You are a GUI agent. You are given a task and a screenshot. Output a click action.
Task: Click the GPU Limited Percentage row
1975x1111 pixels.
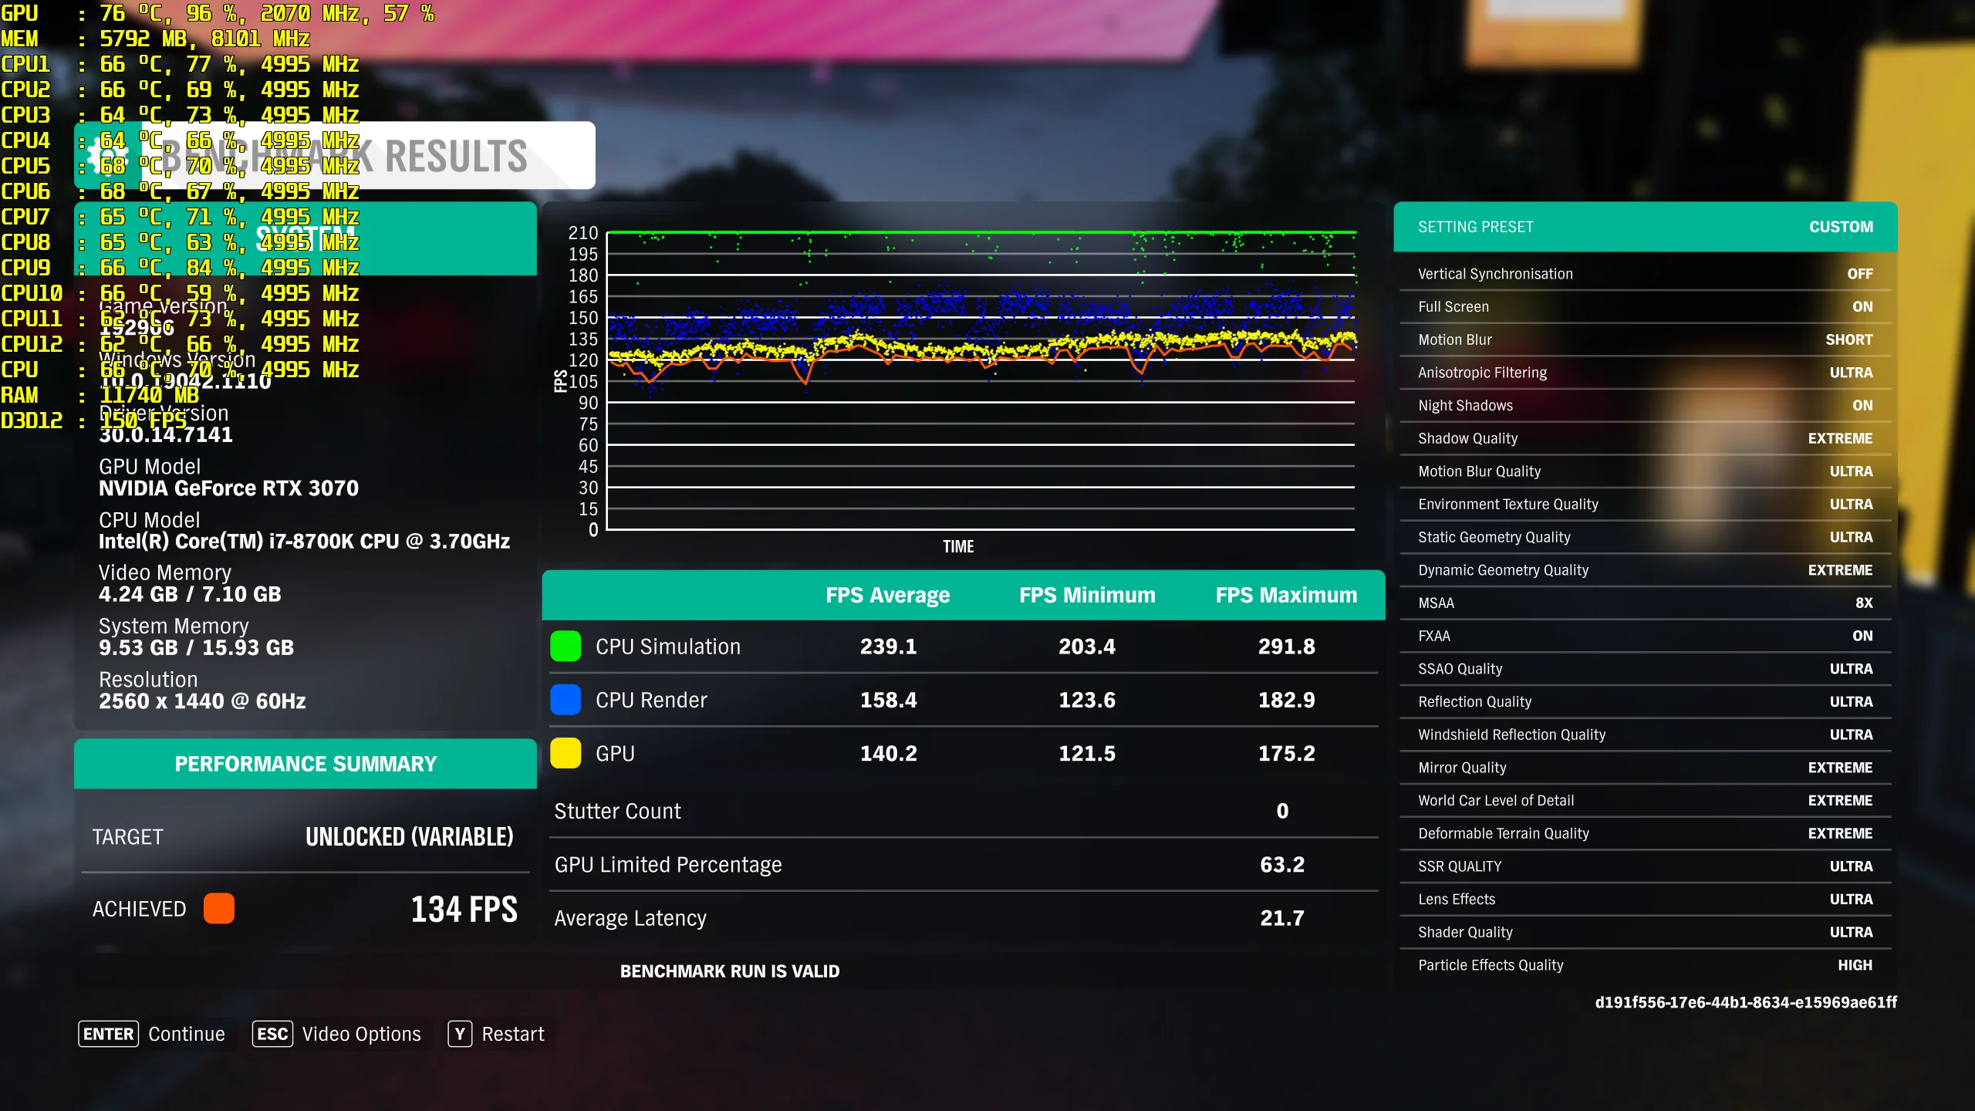[x=964, y=864]
